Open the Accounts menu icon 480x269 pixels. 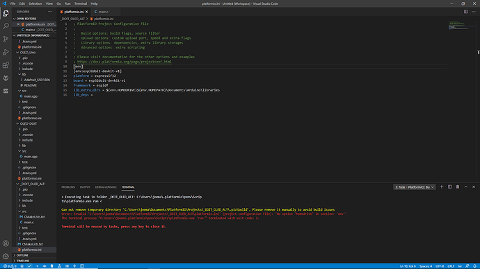point(6,243)
